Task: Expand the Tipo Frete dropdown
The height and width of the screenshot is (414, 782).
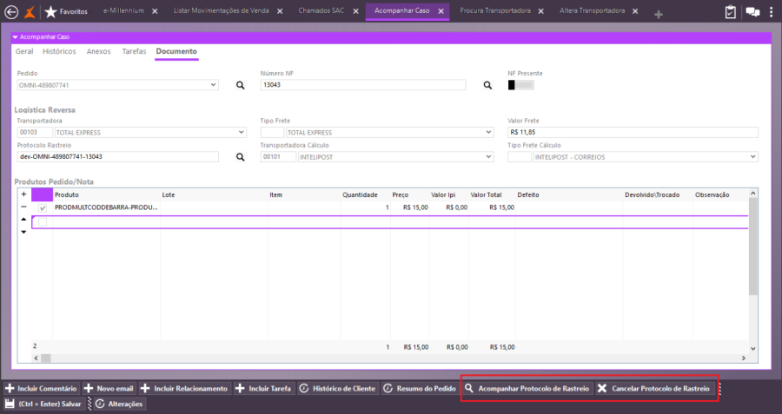Action: [x=488, y=133]
